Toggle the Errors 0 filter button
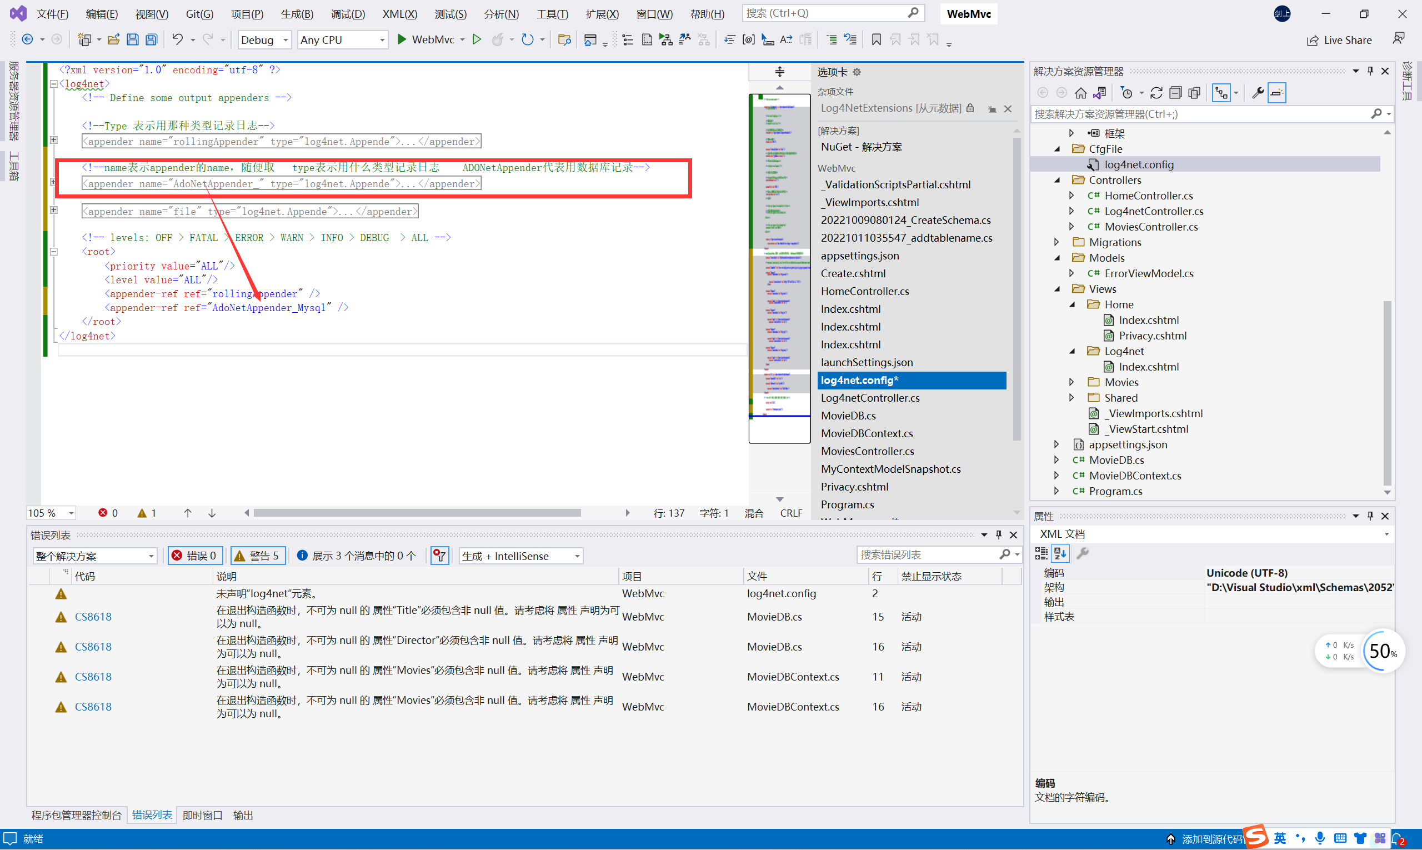The width and height of the screenshot is (1422, 850). (x=195, y=556)
